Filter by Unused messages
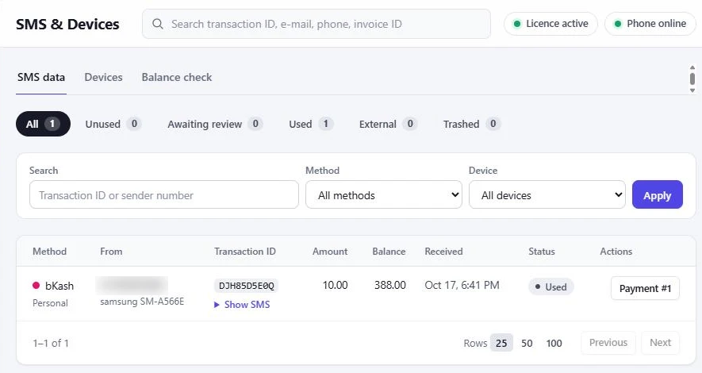The height and width of the screenshot is (373, 702). tap(113, 124)
